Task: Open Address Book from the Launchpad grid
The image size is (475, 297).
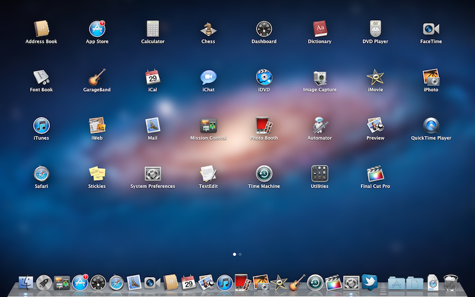Action: tap(41, 29)
